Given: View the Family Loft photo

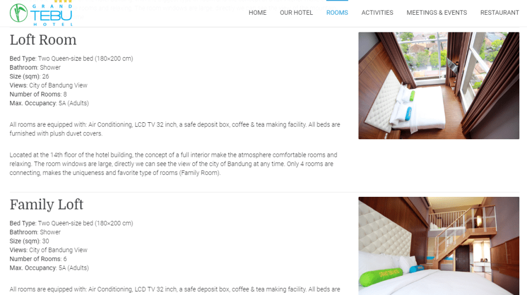Looking at the screenshot, I should [x=439, y=246].
